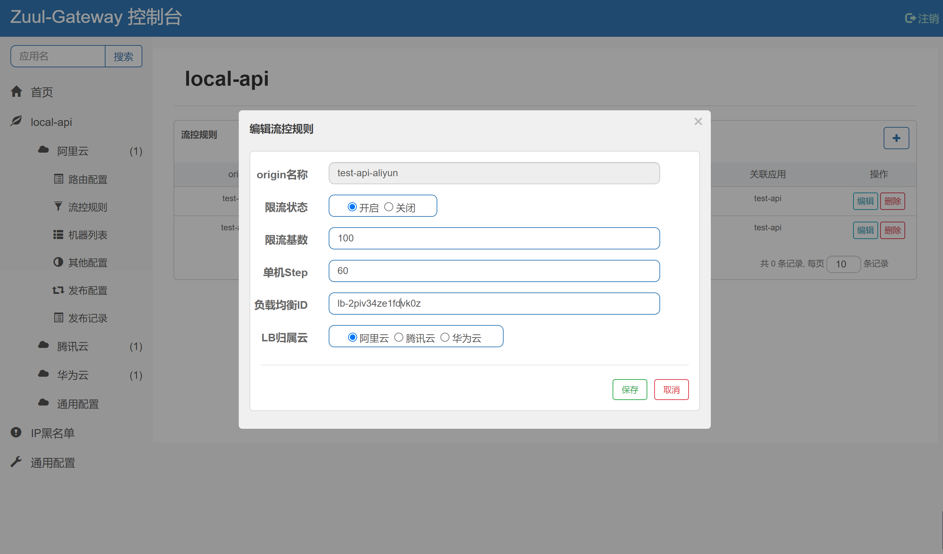This screenshot has height=554, width=943.
Task: Choose 阿里云 as LB归属云
Action: click(x=353, y=338)
